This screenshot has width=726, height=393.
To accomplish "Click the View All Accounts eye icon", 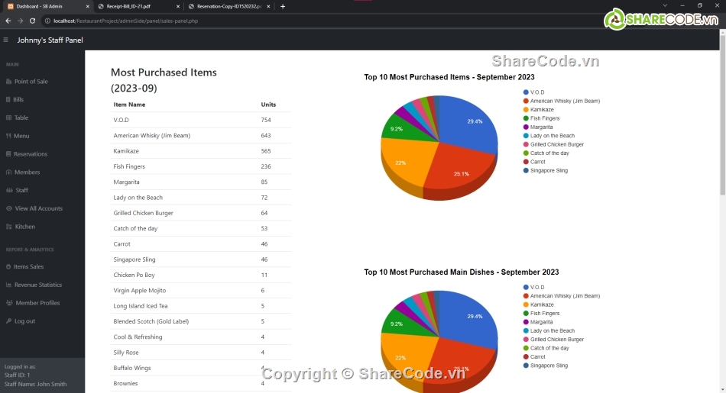I will 8,208.
